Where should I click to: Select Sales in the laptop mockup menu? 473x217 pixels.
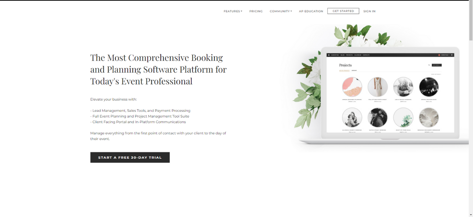point(343,55)
